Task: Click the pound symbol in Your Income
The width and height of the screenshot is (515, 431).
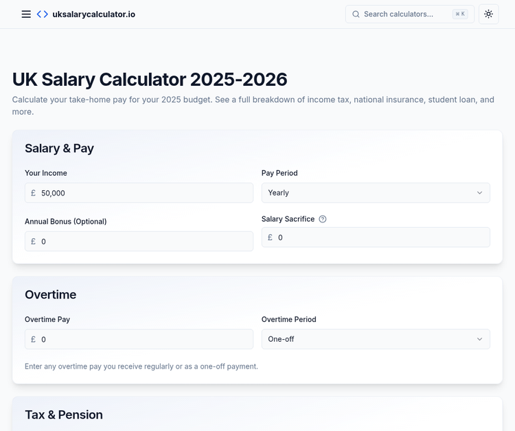Action: tap(33, 193)
